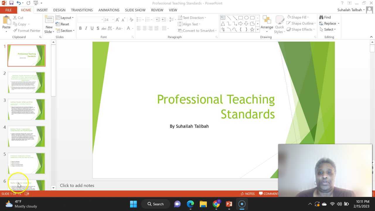
Task: Apply bold formatting in the Font group
Action: tap(80, 28)
